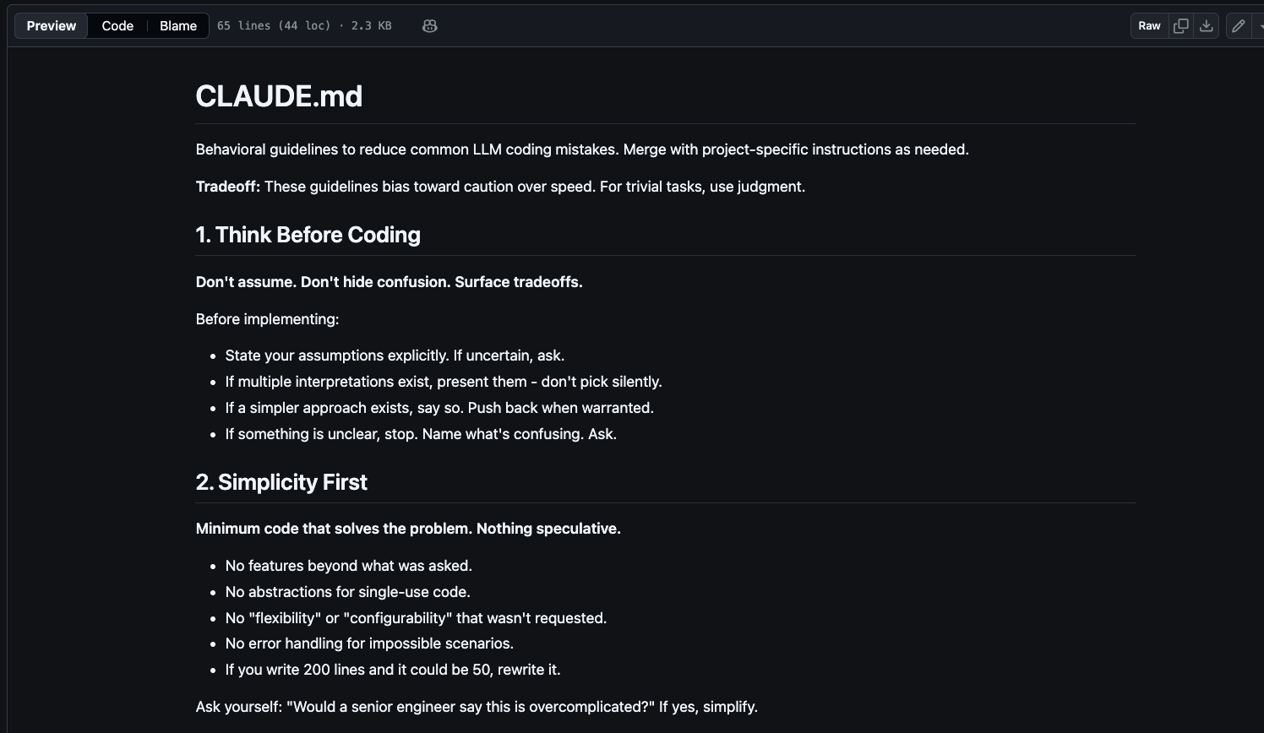Click 'Don't assume. Don't hide confusion' line
The image size is (1264, 733).
point(390,282)
